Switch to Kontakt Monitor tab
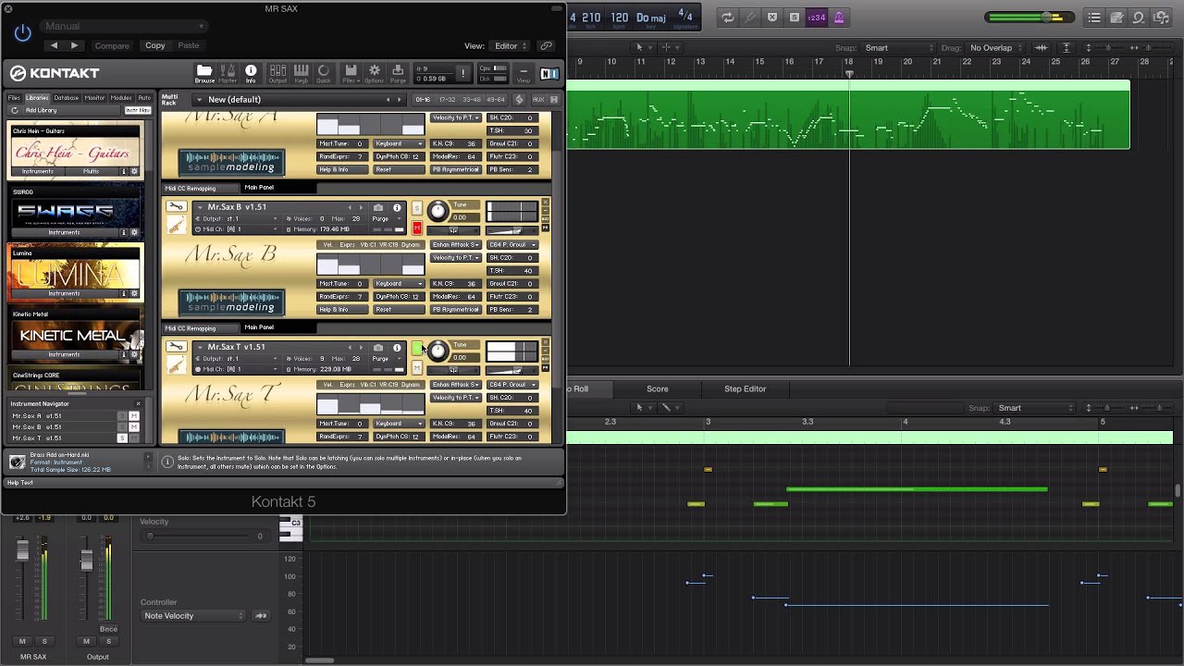This screenshot has width=1184, height=666. (94, 98)
